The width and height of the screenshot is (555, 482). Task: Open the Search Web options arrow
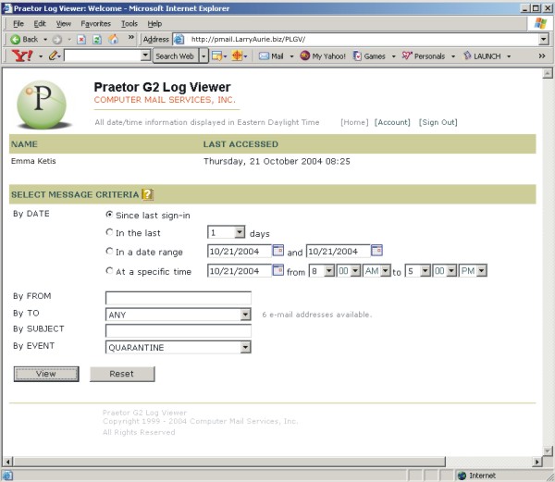coord(203,56)
